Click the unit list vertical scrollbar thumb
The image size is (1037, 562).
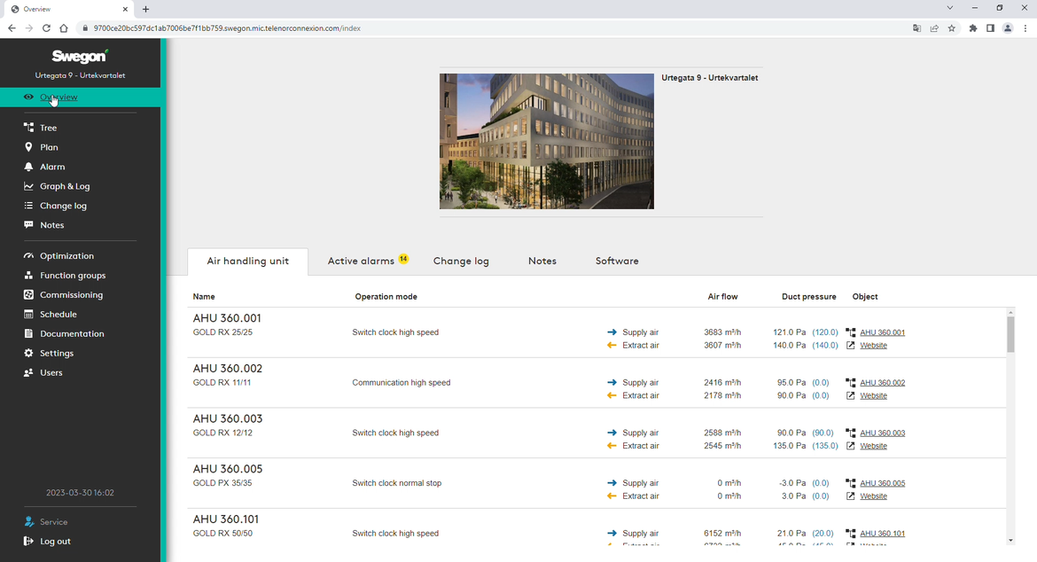click(x=1010, y=334)
